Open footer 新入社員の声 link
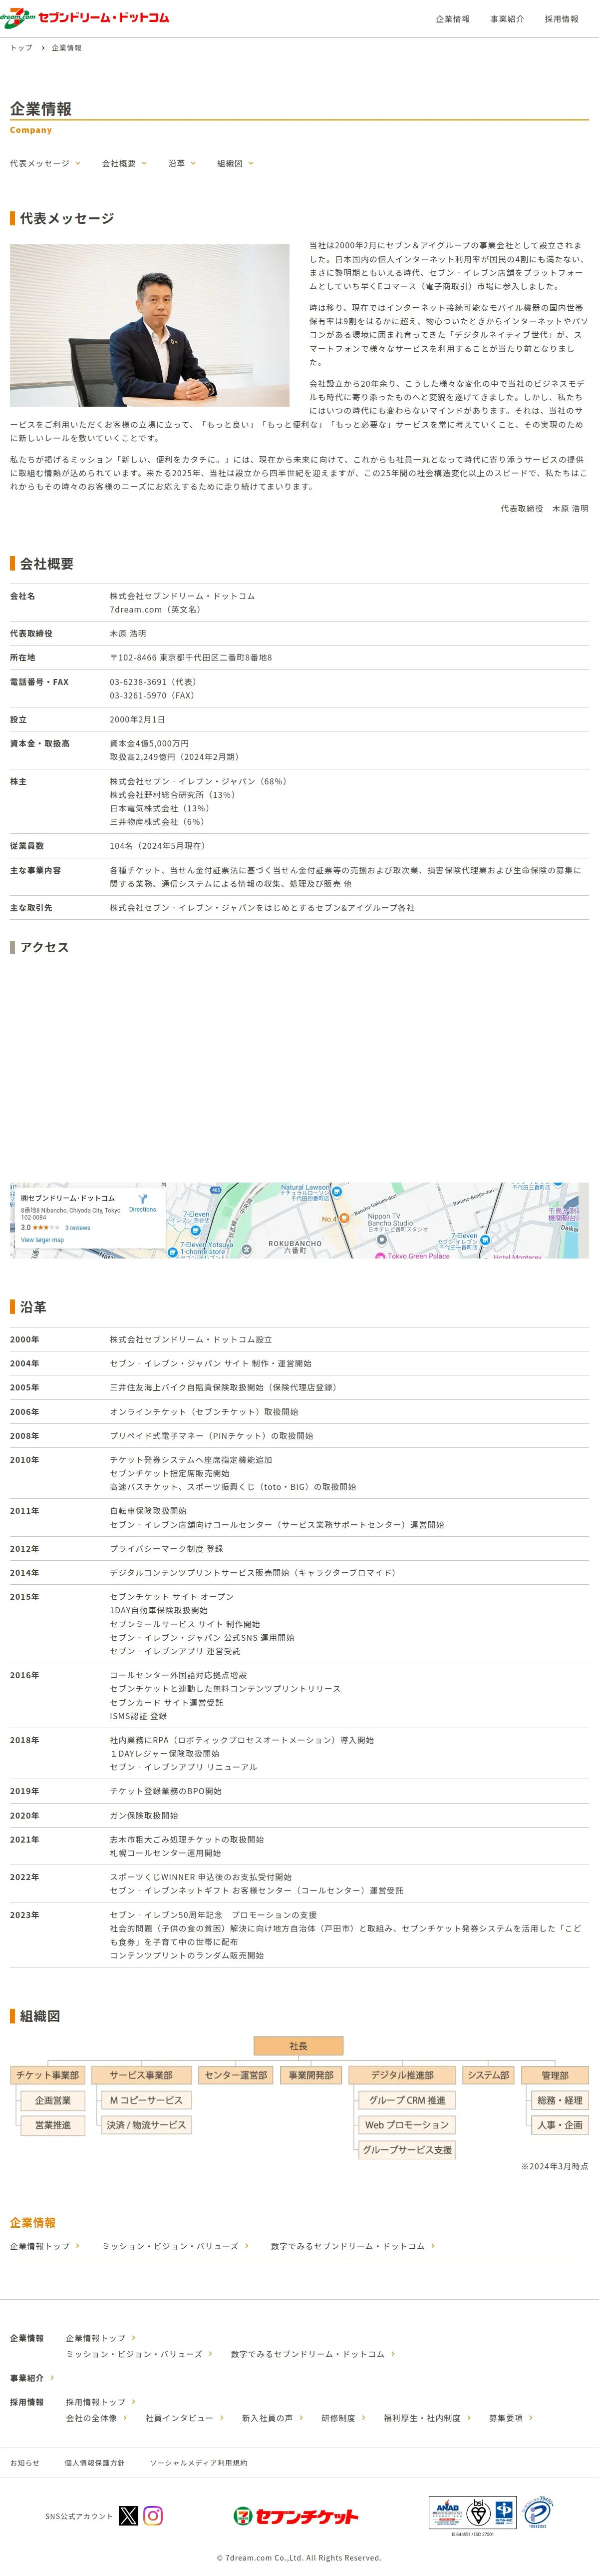Image resolution: width=599 pixels, height=2576 pixels. pyautogui.click(x=272, y=2418)
